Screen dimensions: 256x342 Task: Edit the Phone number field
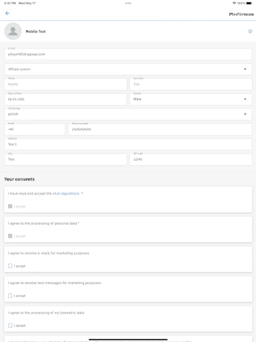(160, 129)
